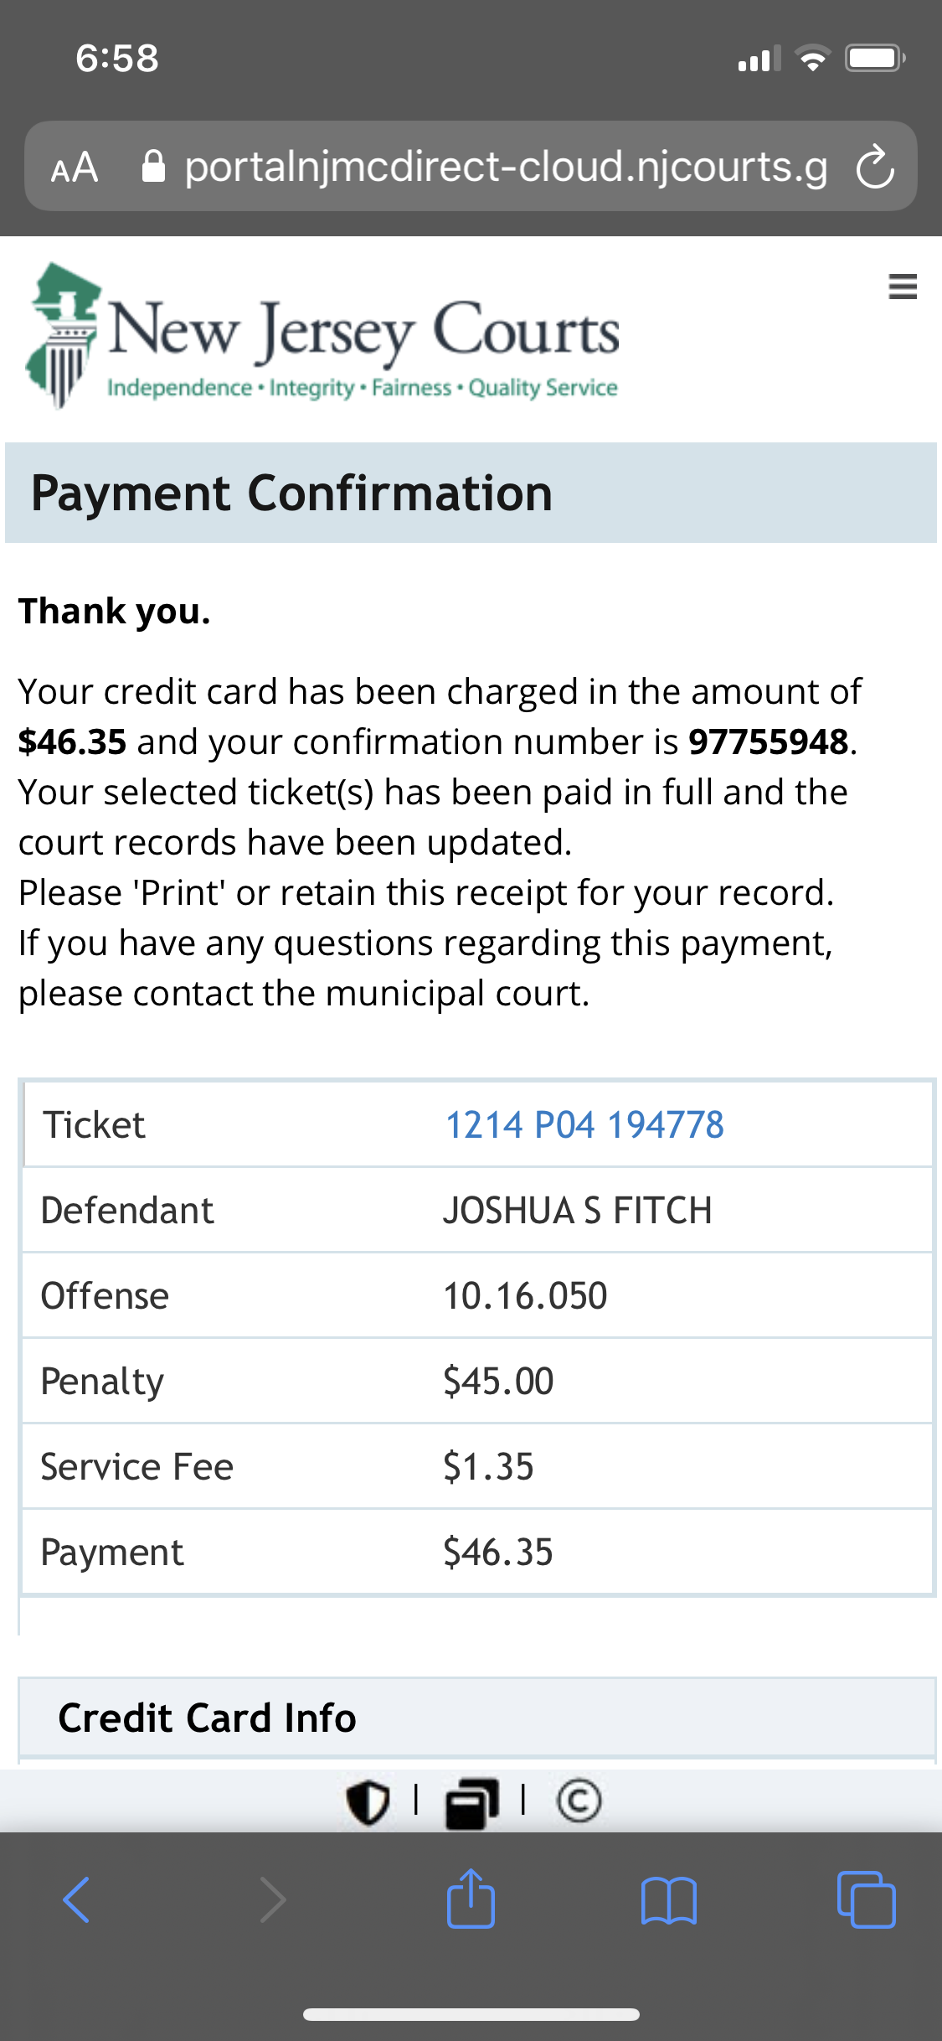The image size is (942, 2041).
Task: Tap the padlock icon in address bar
Action: [x=153, y=166]
